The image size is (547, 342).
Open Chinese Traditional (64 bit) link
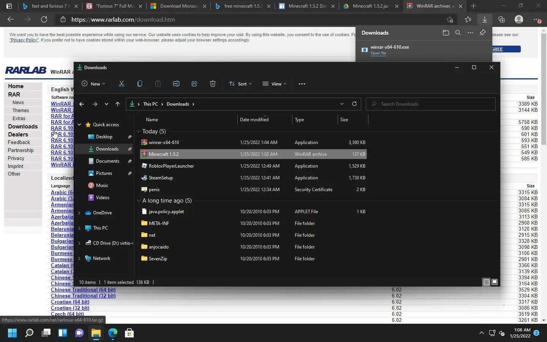click(x=83, y=290)
